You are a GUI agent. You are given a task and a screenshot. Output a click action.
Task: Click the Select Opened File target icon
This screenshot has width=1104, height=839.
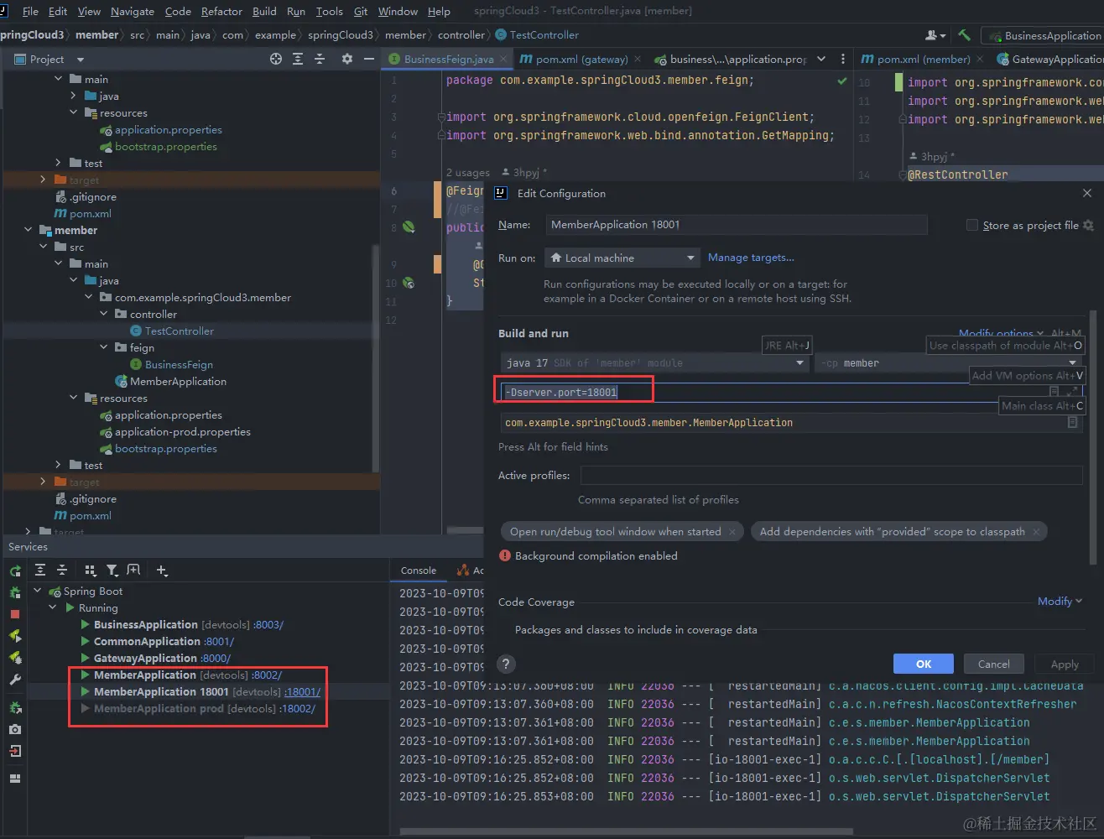pyautogui.click(x=276, y=59)
